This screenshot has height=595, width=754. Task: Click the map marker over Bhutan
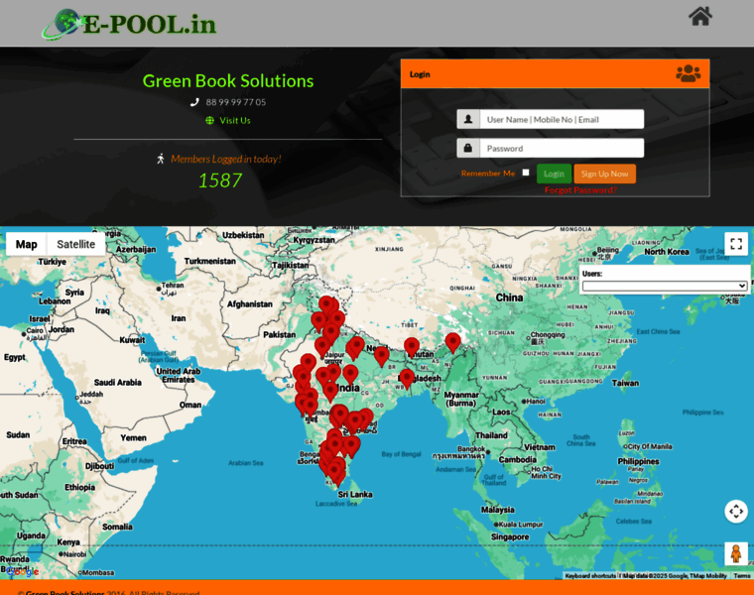pos(412,347)
